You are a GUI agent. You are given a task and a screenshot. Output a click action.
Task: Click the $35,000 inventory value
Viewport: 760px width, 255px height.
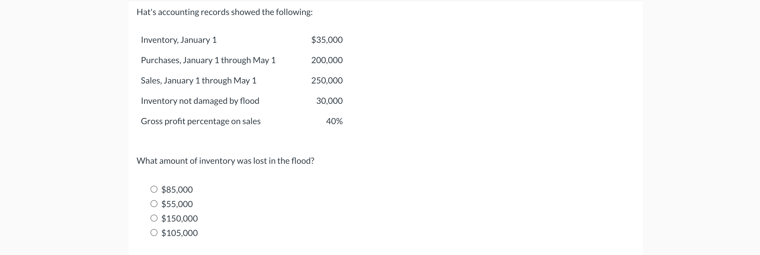pos(327,40)
